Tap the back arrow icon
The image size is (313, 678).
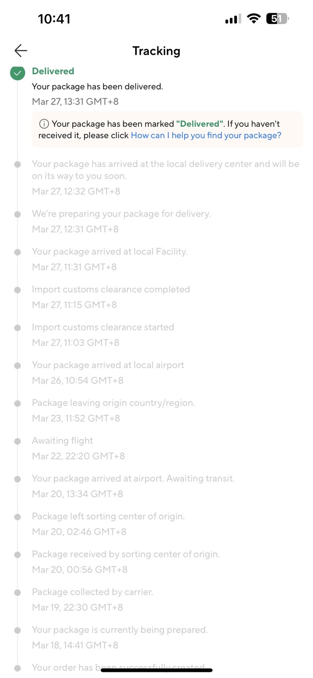tap(21, 50)
